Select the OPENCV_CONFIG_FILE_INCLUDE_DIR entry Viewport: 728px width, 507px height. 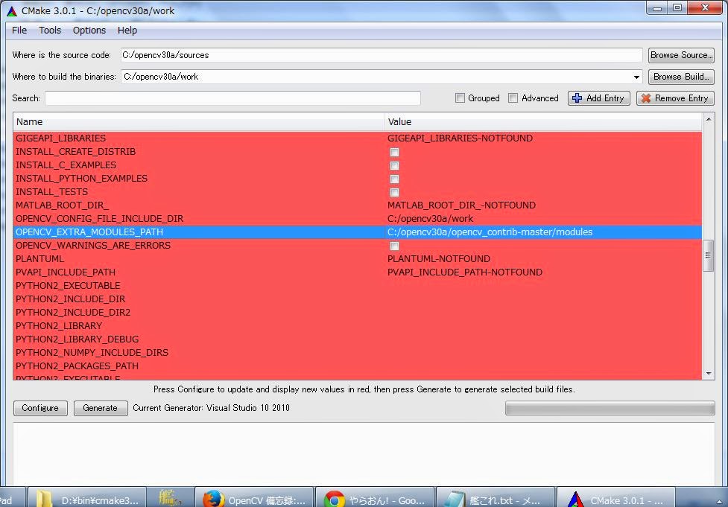click(99, 218)
